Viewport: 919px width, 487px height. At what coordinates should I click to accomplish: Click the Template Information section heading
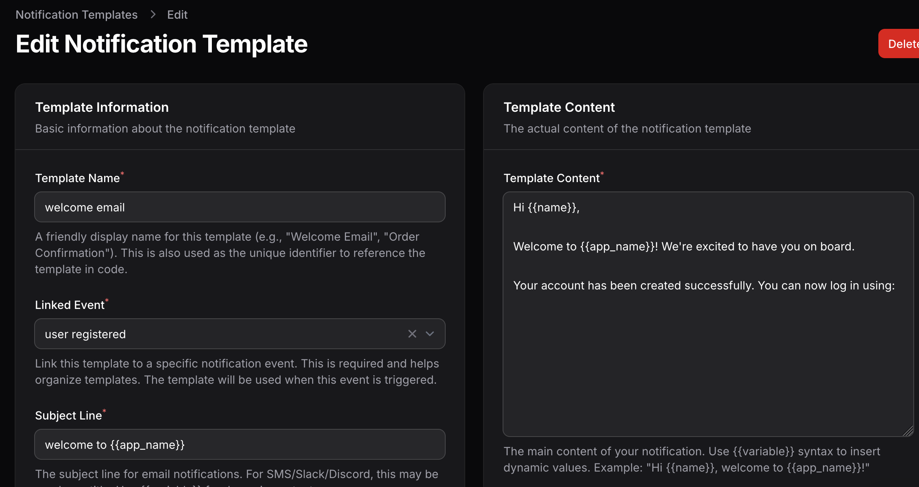(102, 107)
